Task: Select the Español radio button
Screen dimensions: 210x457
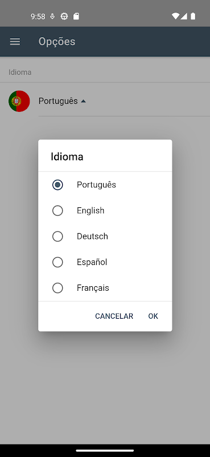Action: click(57, 262)
